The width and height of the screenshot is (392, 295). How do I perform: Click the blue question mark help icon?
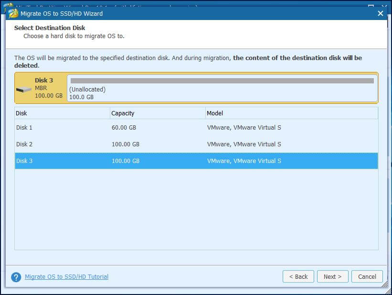16,276
